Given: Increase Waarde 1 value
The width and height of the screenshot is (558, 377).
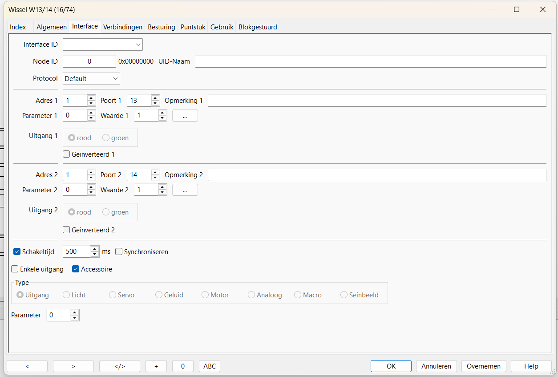Looking at the screenshot, I should pyautogui.click(x=162, y=113).
